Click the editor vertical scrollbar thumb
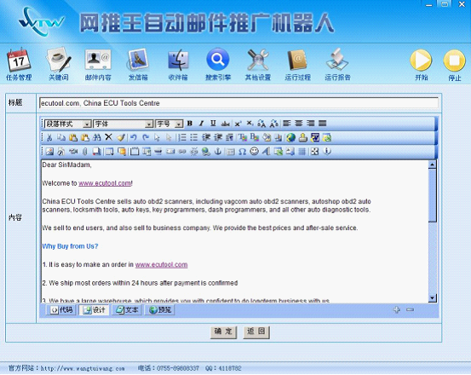This screenshot has height=375, width=471. pos(433,195)
